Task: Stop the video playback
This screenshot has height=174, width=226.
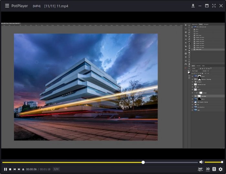Action: [x=10, y=169]
